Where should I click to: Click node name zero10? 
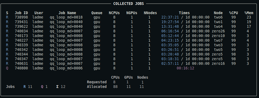218,36
